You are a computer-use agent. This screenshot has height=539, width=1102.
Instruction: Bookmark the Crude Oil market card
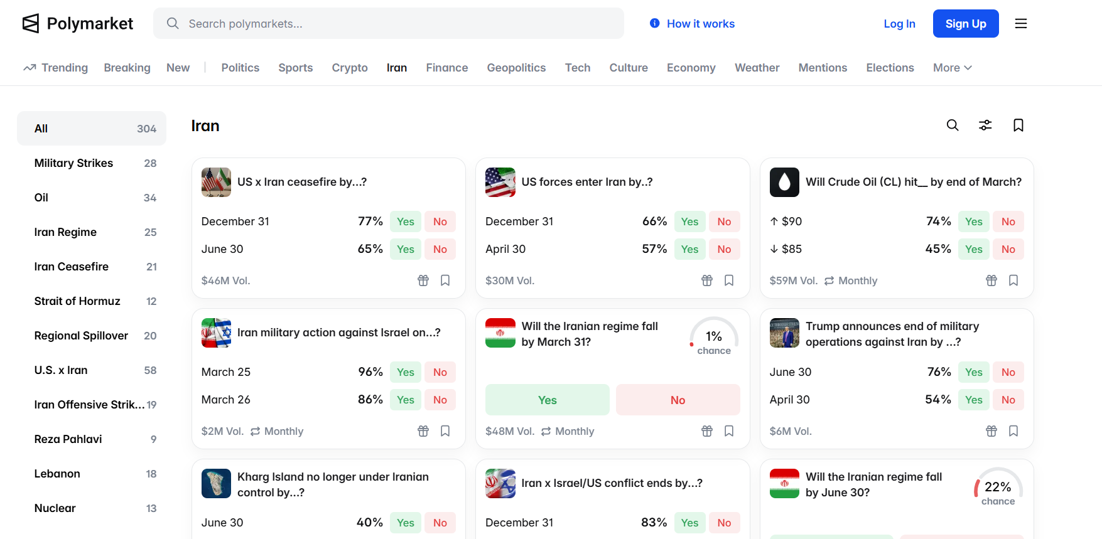(1013, 280)
